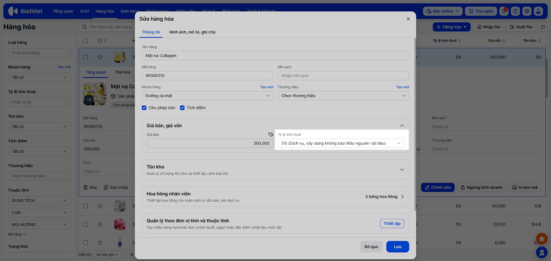
Task: Open the Bán online dropdown
Action: tap(443, 11)
